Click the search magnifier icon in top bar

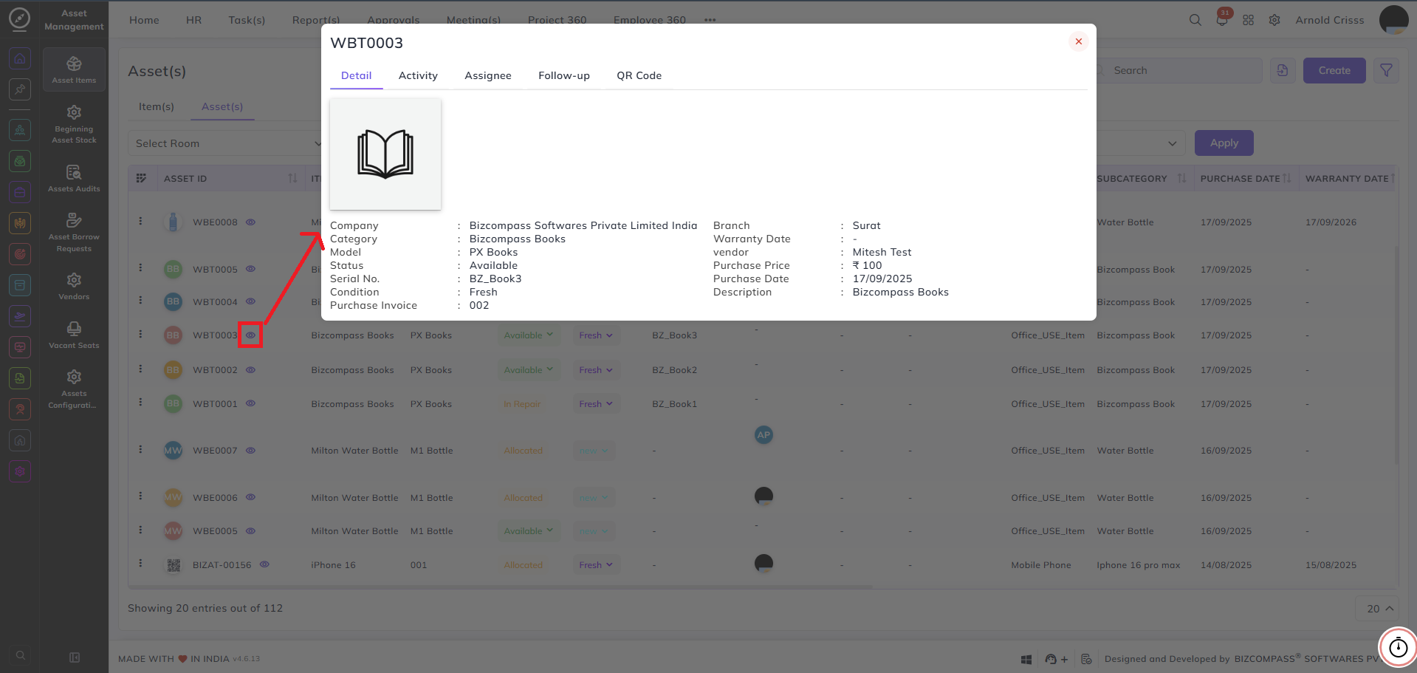pyautogui.click(x=1195, y=20)
